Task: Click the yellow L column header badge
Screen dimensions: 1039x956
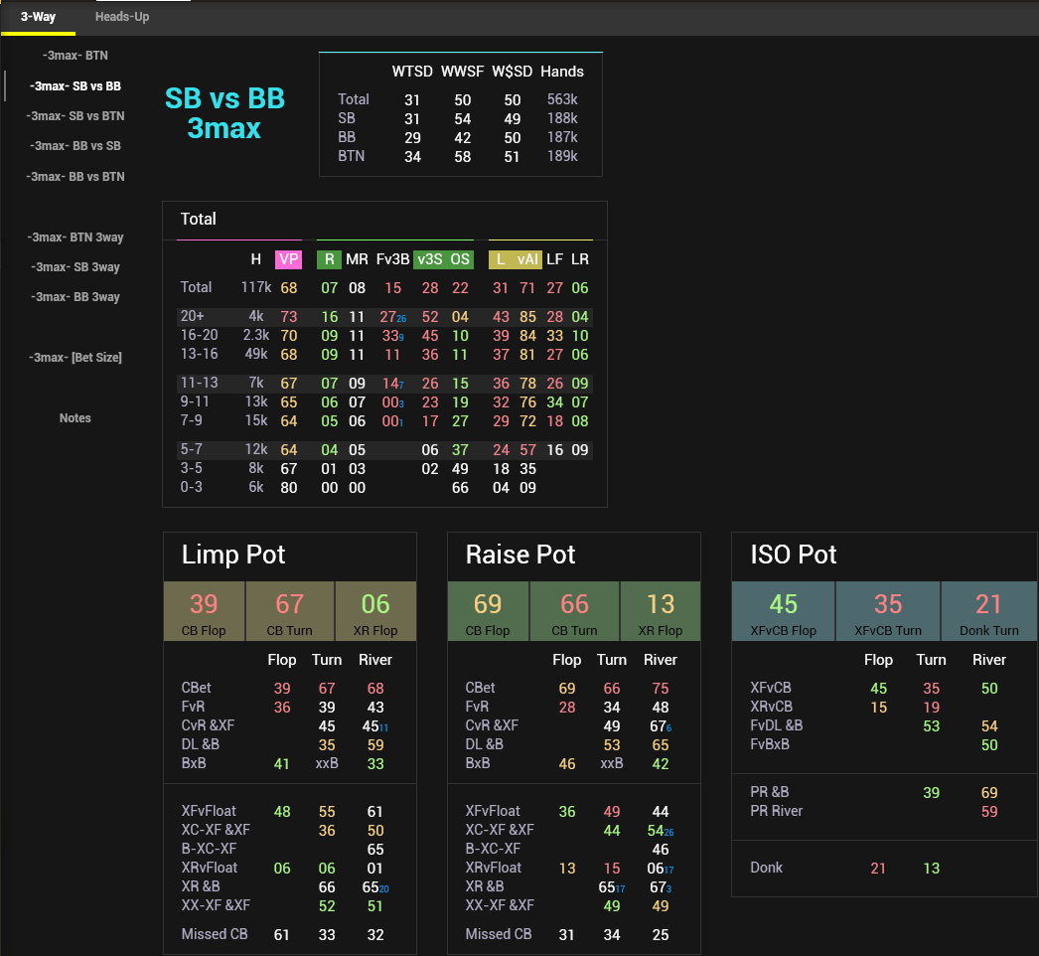Action: pyautogui.click(x=501, y=259)
